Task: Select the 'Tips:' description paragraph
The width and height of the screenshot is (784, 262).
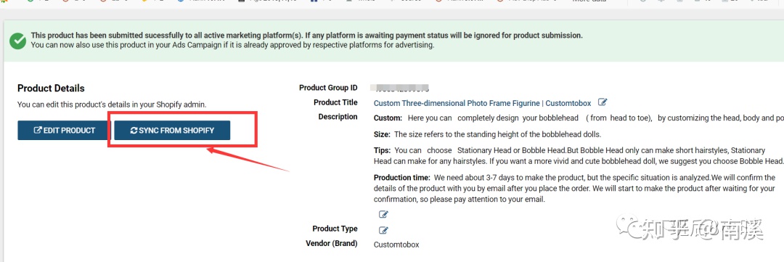Action: click(579, 155)
